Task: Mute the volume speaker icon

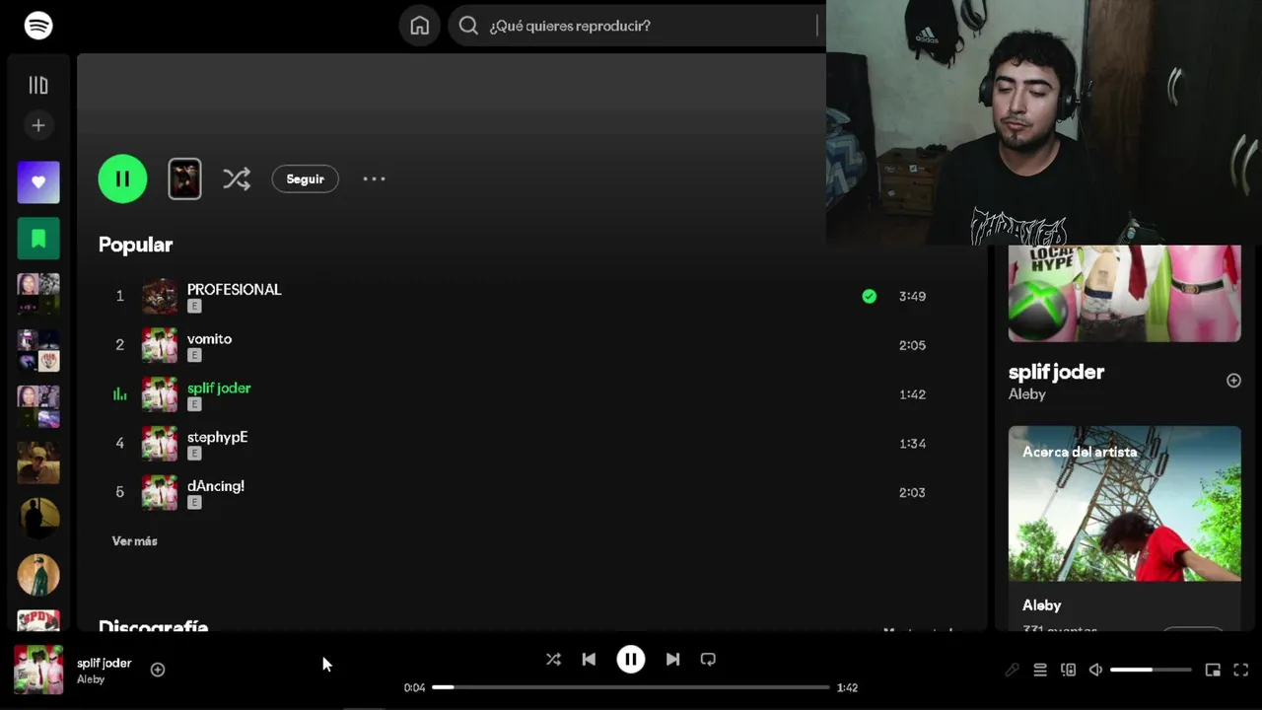Action: [x=1095, y=670]
